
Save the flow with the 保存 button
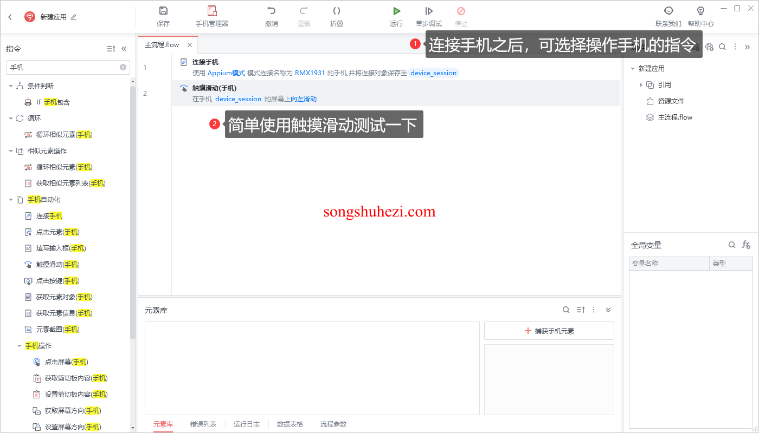click(x=163, y=17)
